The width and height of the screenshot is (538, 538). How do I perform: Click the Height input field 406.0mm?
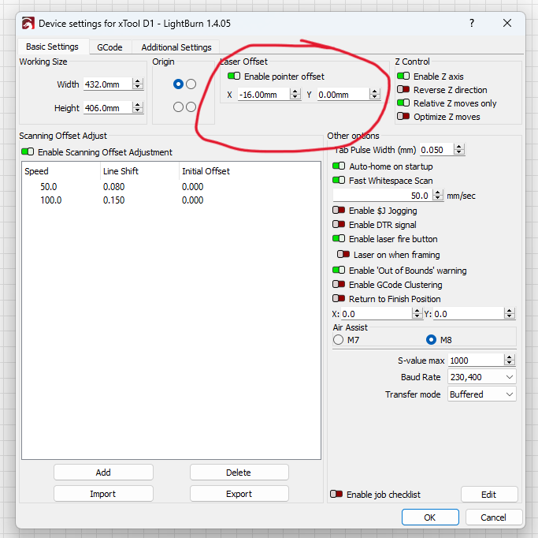108,108
